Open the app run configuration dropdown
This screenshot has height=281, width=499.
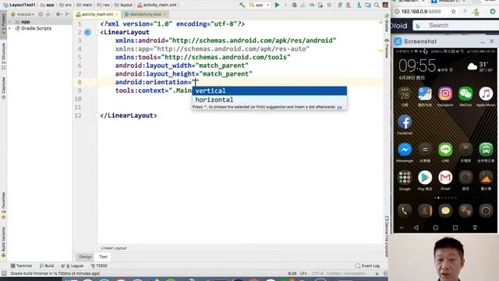coord(260,5)
